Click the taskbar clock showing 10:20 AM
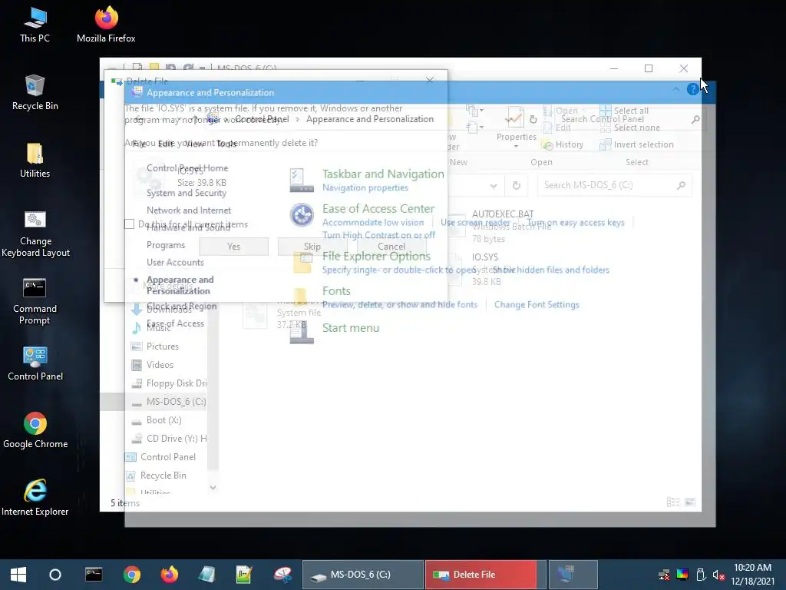Viewport: 786px width, 590px height. pos(752,575)
